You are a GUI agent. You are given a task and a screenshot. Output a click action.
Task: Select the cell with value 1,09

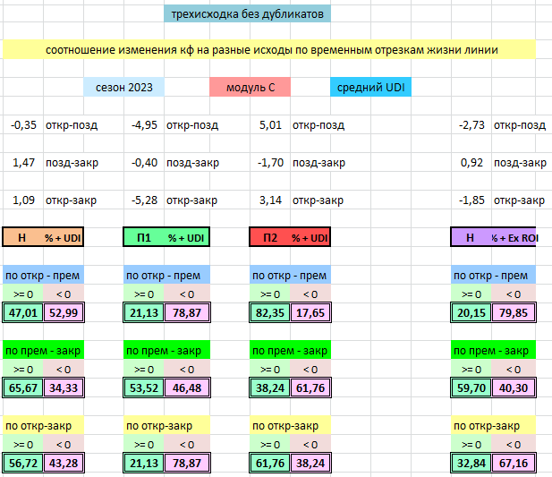coord(23,200)
